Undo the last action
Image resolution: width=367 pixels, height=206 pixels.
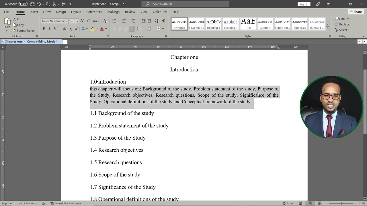click(x=39, y=4)
